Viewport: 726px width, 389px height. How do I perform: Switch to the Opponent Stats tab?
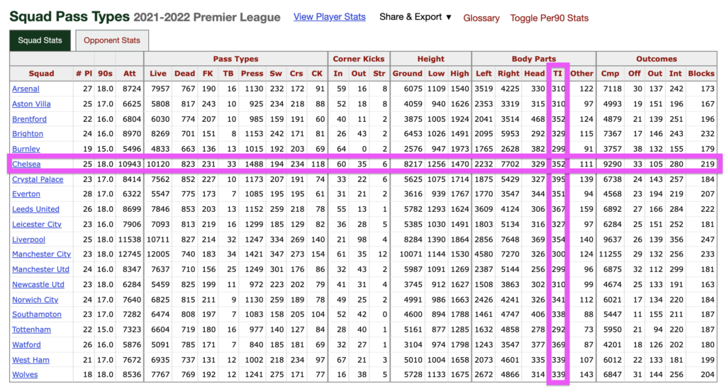pyautogui.click(x=111, y=40)
